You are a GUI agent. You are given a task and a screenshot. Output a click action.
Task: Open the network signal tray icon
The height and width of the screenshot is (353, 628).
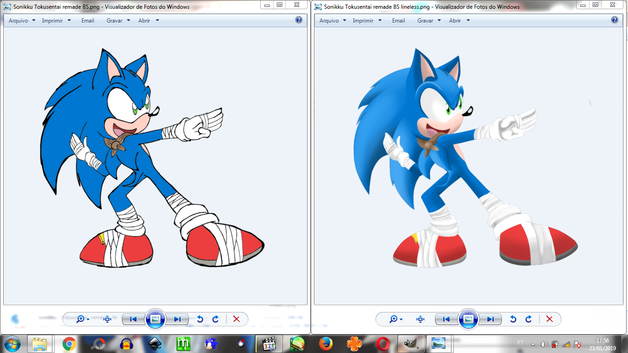point(566,344)
